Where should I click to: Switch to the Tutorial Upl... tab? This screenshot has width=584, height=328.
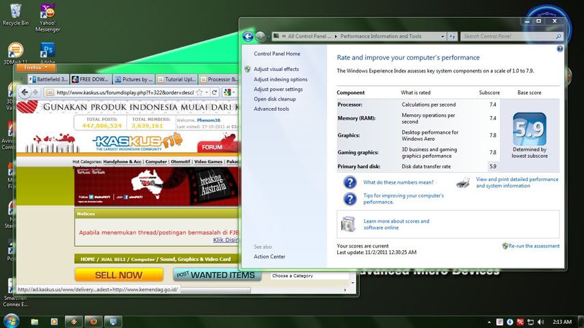pos(176,79)
